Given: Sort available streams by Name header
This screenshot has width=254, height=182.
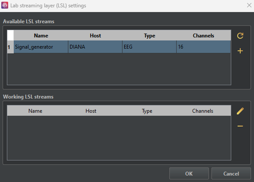Looking at the screenshot, I should (x=41, y=36).
